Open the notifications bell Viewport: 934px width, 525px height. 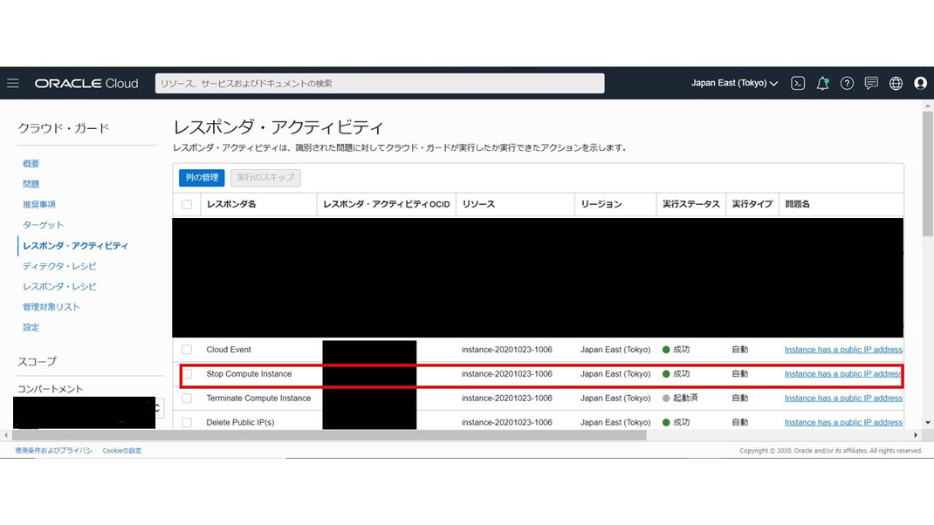(x=822, y=84)
